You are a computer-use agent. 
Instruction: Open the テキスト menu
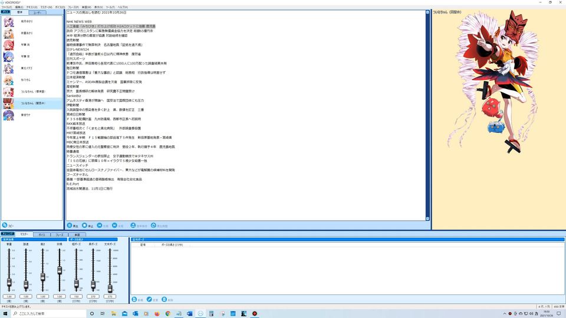(x=32, y=7)
